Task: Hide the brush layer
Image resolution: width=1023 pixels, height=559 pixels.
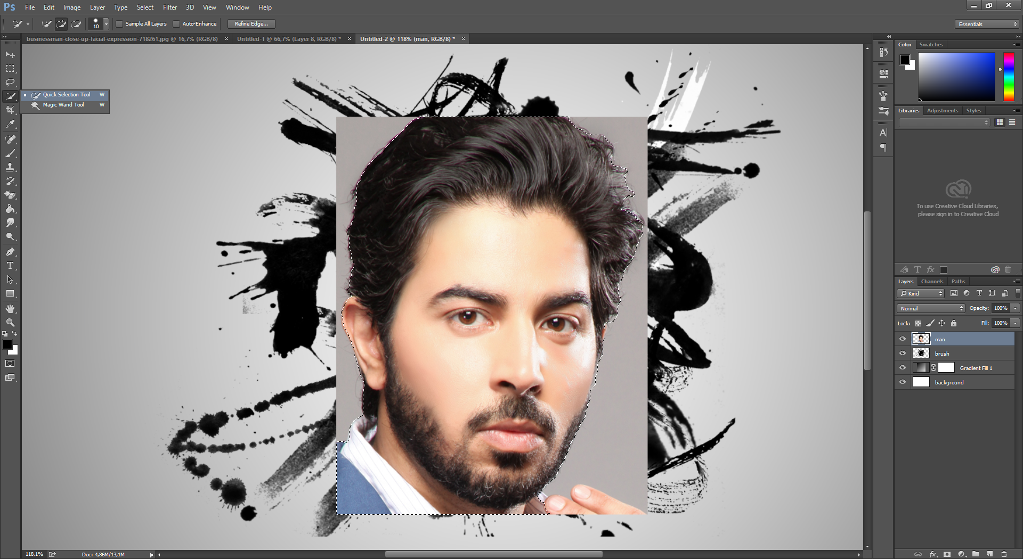Action: pos(903,353)
